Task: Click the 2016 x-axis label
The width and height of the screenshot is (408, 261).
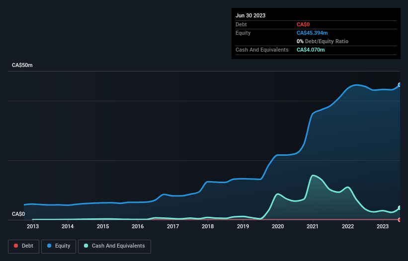Action: coord(138,226)
